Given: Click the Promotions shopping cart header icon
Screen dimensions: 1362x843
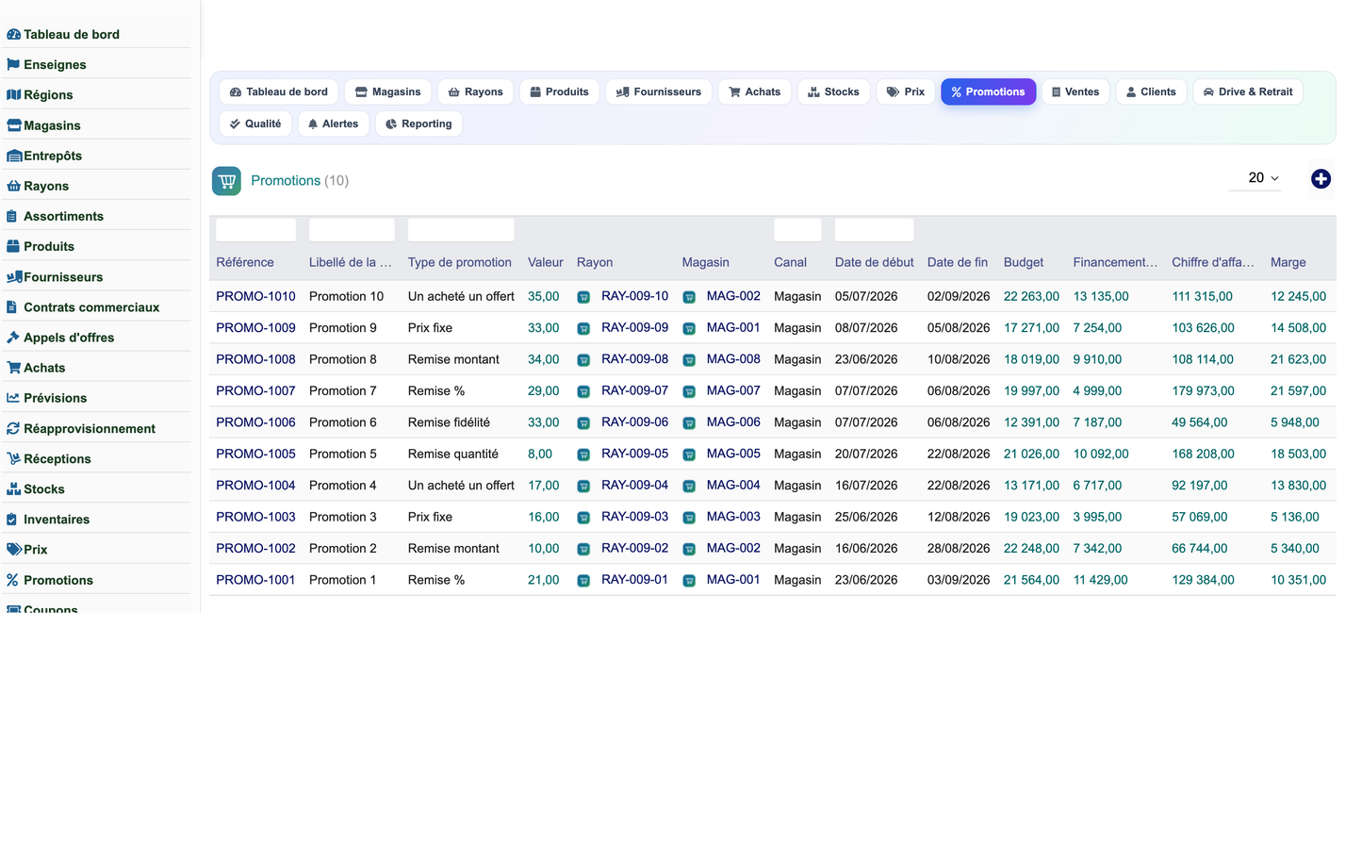Looking at the screenshot, I should [x=226, y=181].
